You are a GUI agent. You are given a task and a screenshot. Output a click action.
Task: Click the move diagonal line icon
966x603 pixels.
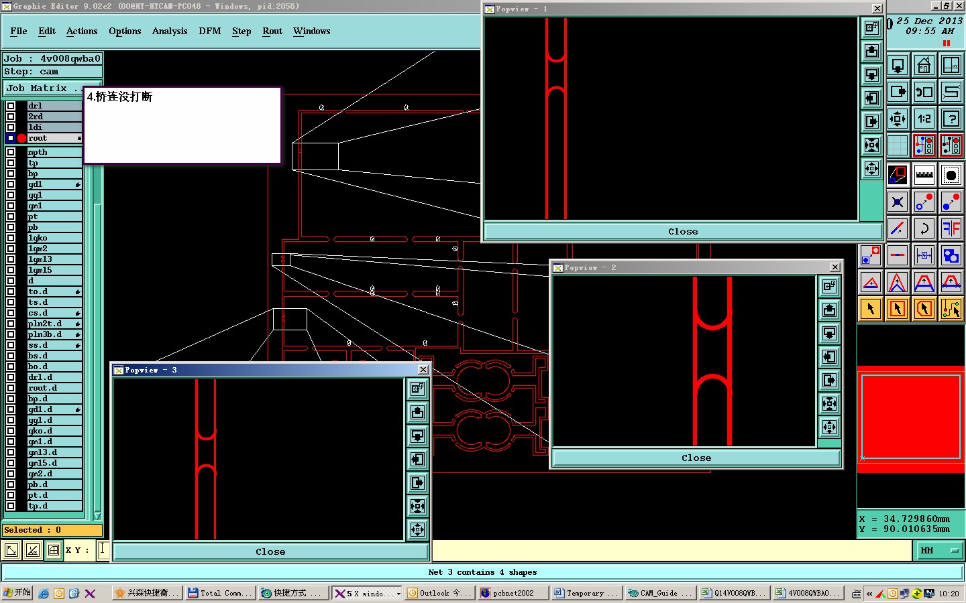coord(898,228)
